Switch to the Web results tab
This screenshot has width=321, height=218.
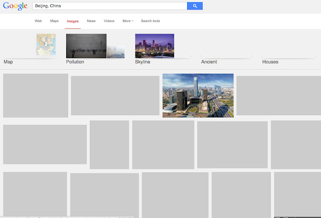(38, 21)
